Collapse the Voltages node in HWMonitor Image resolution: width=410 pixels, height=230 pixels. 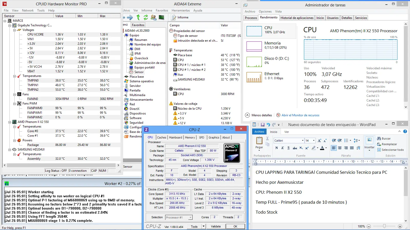(15, 30)
